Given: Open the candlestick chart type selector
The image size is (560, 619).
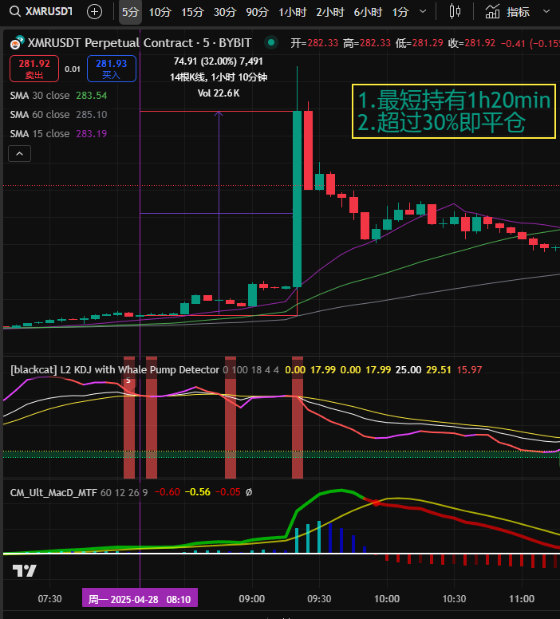Looking at the screenshot, I should tap(455, 11).
